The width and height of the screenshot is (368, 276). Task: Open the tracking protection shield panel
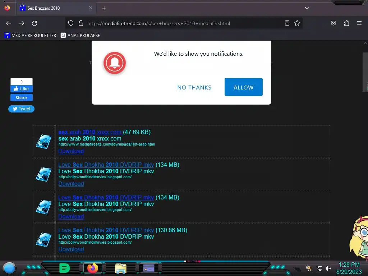[71, 23]
